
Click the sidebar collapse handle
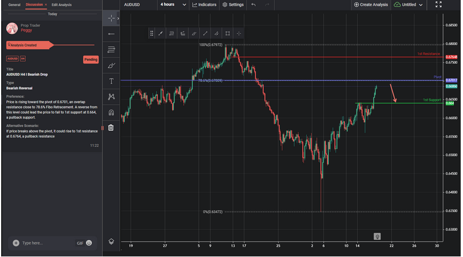[x=103, y=128]
